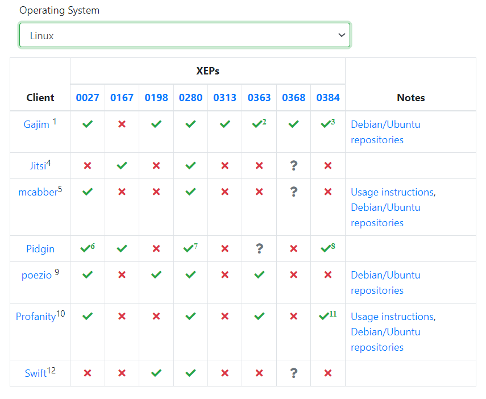This screenshot has height=399, width=486.
Task: Click Pidgin's red cross for XEP 0368
Action: click(x=293, y=248)
